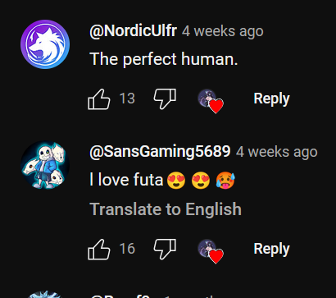Screen dimensions: 336x298
Task: Click the creator heart on SansGaming5689's comment
Action: [x=211, y=251]
